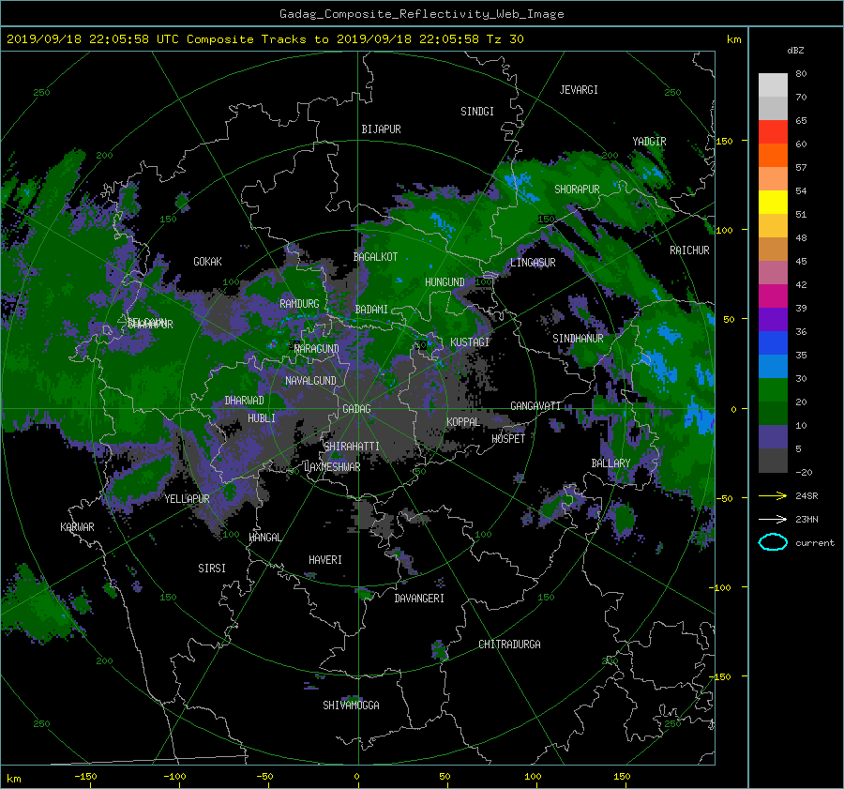Click the white 23MN arrow legend icon

pos(773,519)
